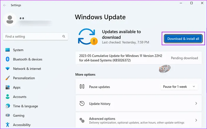
Task: Click the More options heading
Action: [85, 74]
